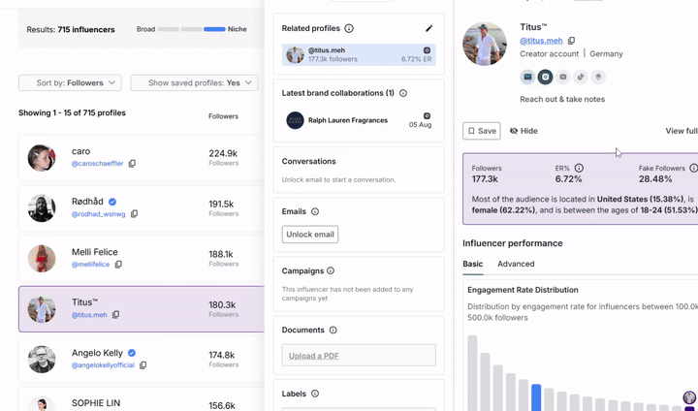
Task: Click the Ralph Lauren Fragrances collaboration name
Action: [x=348, y=120]
